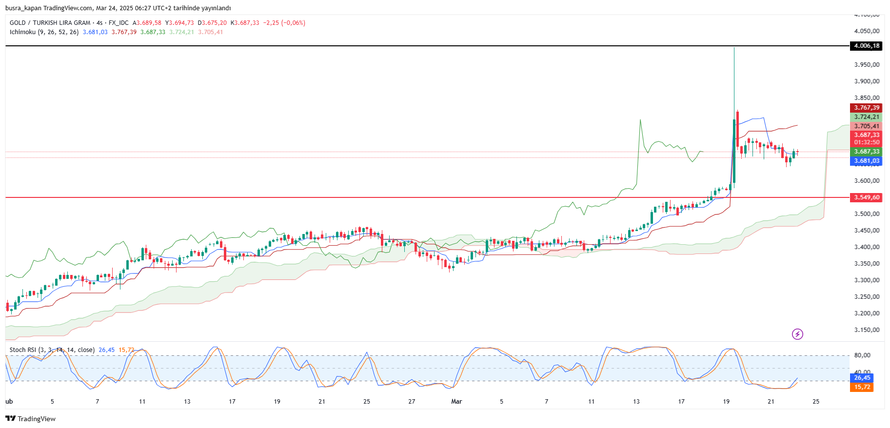Viewport: 890px width, 428px height.
Task: Click the TradingView logo at bottom left
Action: coord(30,419)
